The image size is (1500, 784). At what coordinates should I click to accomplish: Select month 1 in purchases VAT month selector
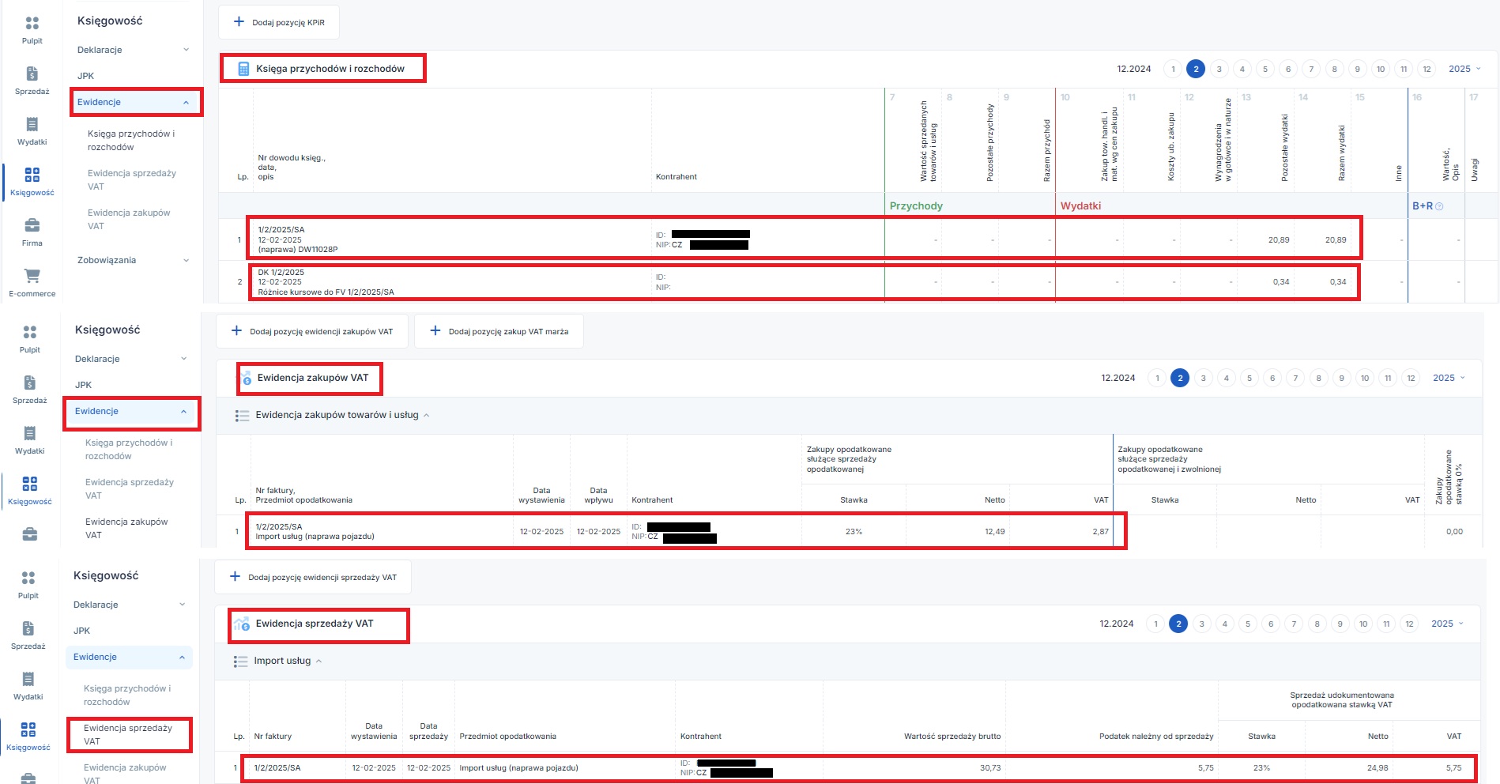[x=1158, y=378]
